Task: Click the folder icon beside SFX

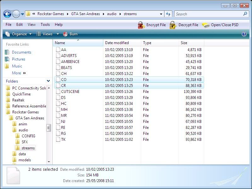Action: (x=18, y=142)
